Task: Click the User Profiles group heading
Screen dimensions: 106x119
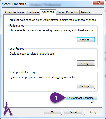Action: (x=17, y=49)
